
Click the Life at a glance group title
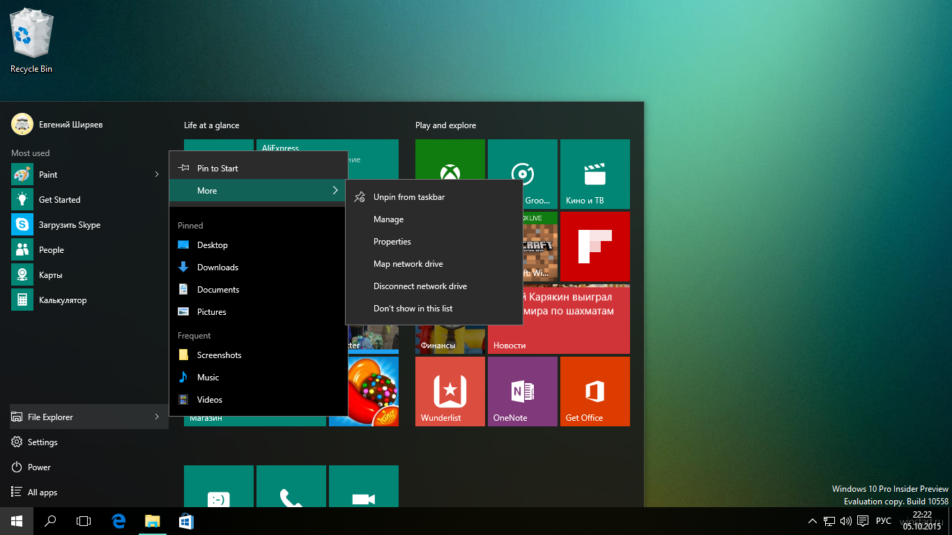click(211, 125)
